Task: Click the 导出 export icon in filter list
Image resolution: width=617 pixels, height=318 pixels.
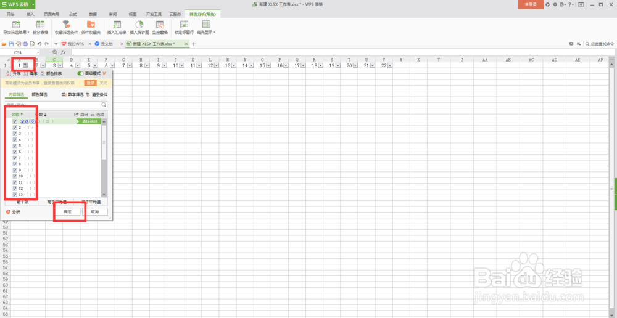Action: pos(77,115)
